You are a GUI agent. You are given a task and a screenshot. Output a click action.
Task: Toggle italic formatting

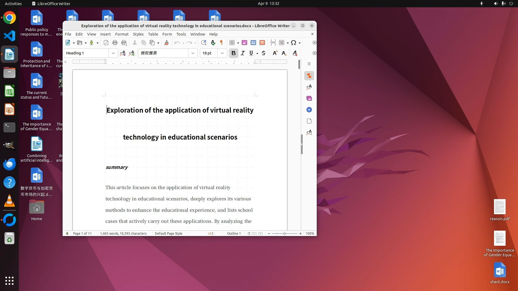coord(243,53)
